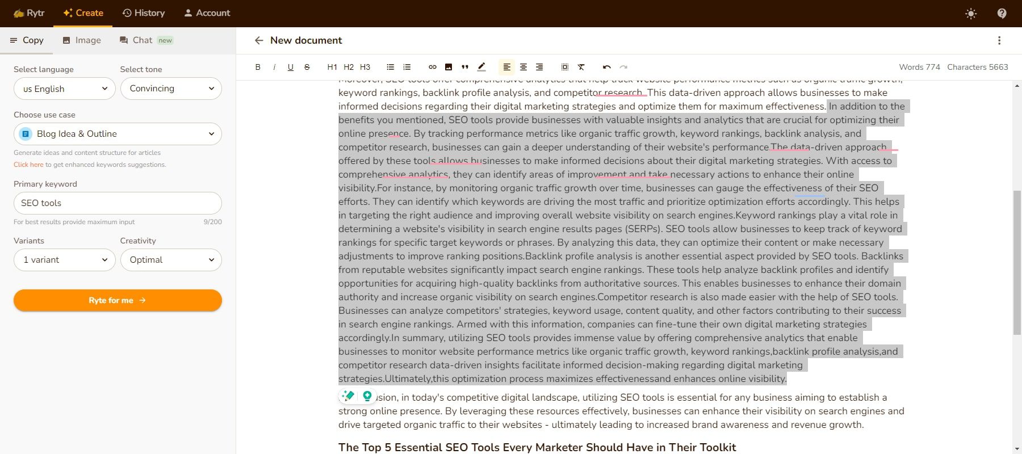
Task: Center align the selected text
Action: click(523, 67)
